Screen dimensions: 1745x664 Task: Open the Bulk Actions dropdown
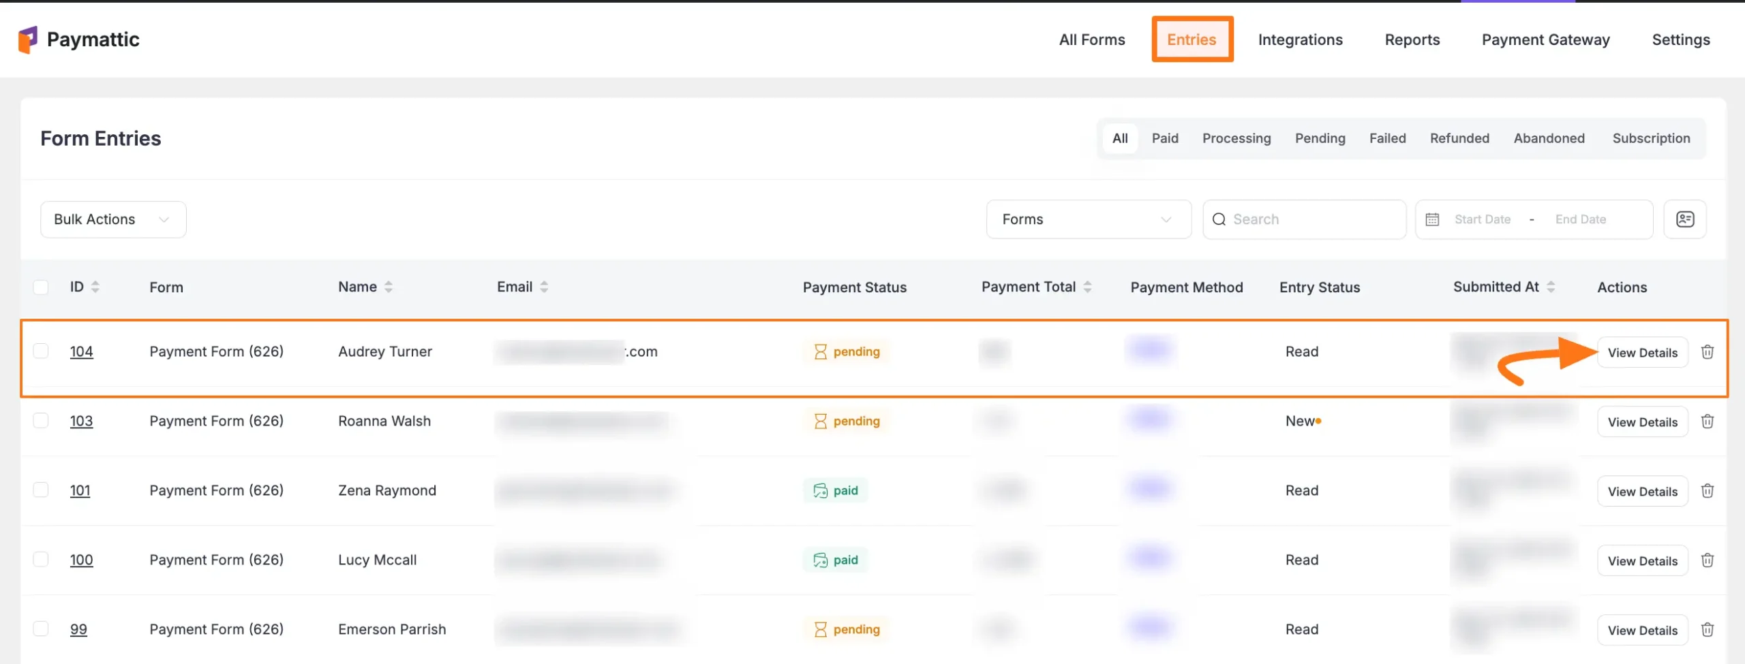[x=112, y=219]
